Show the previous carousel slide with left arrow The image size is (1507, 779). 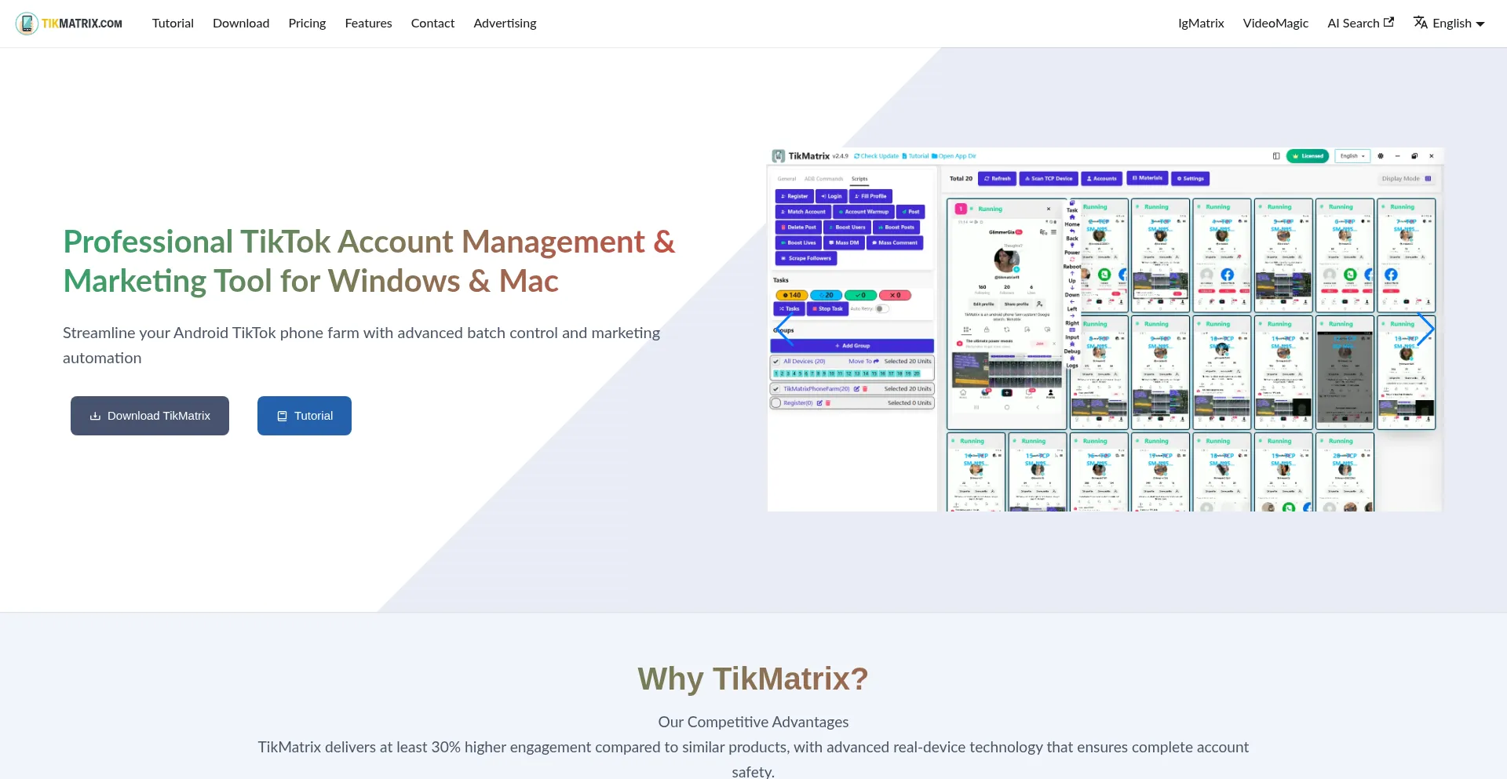pyautogui.click(x=783, y=329)
